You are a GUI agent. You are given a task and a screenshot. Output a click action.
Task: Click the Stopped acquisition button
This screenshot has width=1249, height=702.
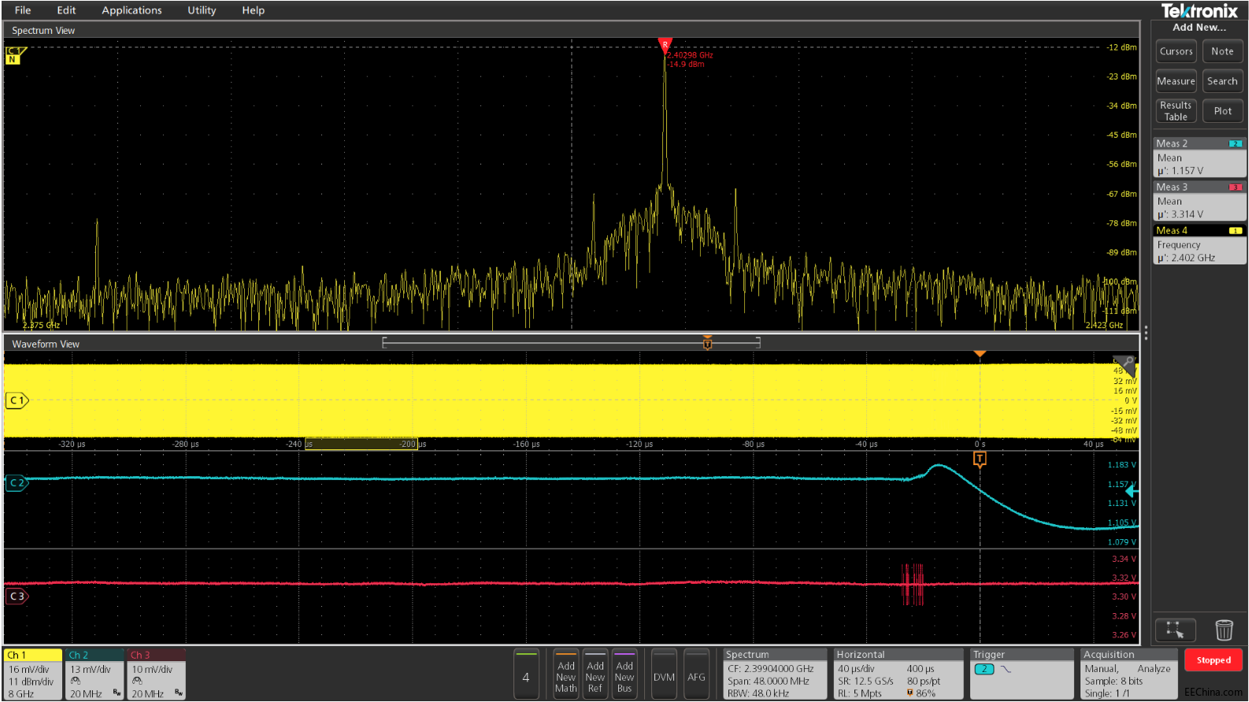(x=1213, y=660)
